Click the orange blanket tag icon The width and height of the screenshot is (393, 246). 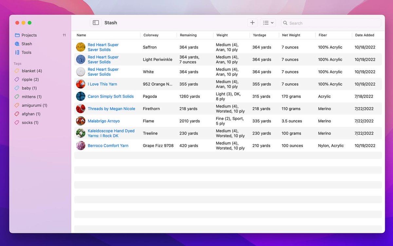[17, 71]
